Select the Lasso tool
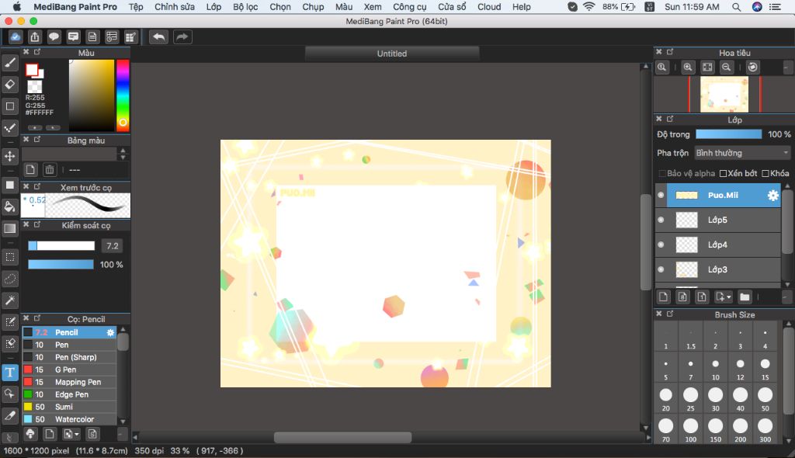This screenshot has width=795, height=458. pyautogui.click(x=9, y=279)
